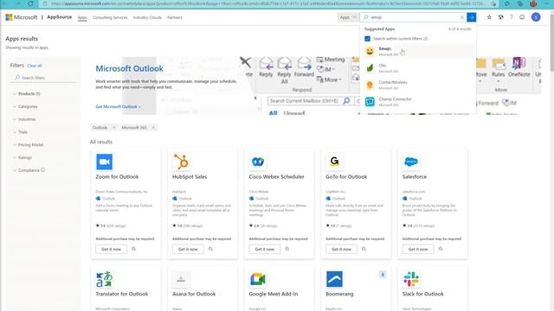The width and height of the screenshot is (554, 311).
Task: Expand the Products filter
Action: (27, 94)
